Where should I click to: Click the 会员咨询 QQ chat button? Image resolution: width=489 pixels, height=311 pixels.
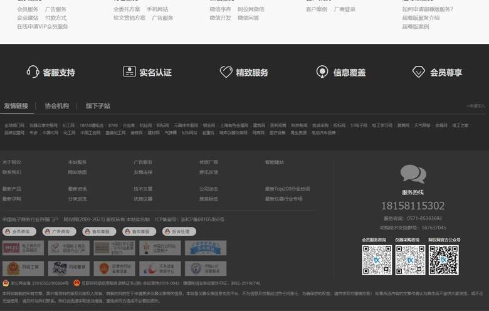[18, 231]
